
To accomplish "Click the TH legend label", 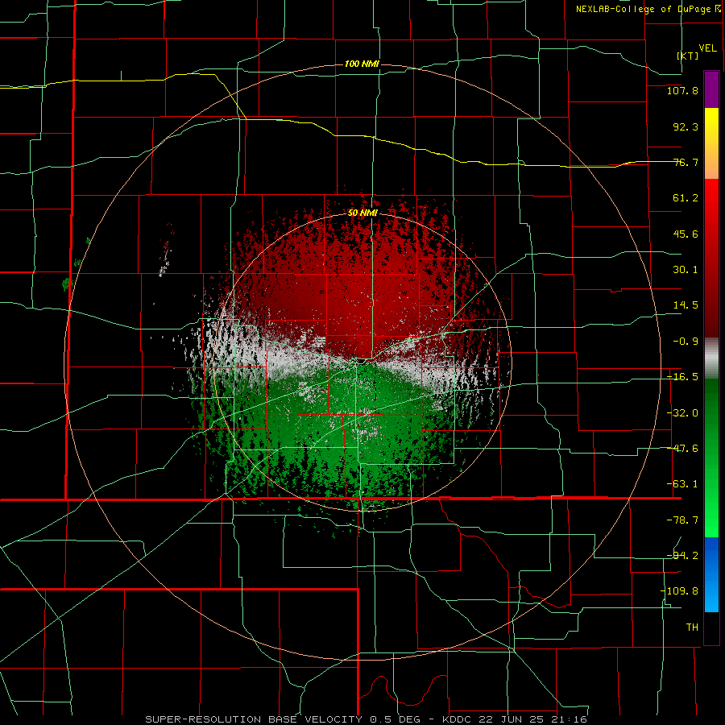I will 692,628.
